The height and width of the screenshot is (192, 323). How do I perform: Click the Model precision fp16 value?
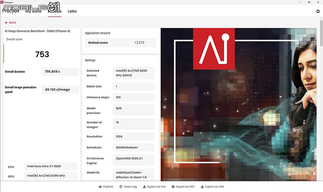pos(133,110)
